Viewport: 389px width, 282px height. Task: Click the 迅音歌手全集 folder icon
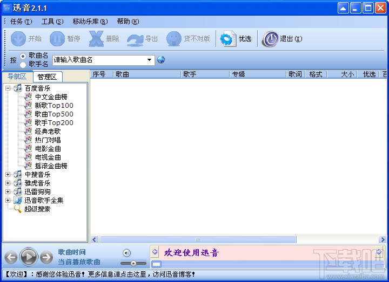(x=18, y=200)
